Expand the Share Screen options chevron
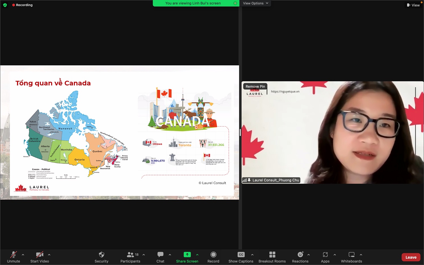 (x=197, y=254)
